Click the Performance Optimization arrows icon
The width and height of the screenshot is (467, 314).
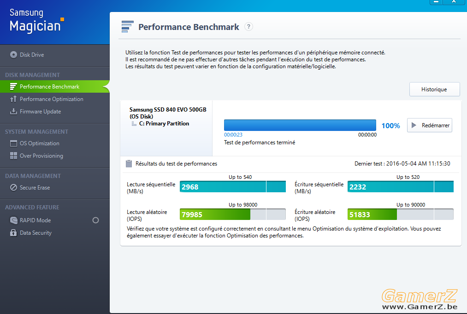click(13, 99)
